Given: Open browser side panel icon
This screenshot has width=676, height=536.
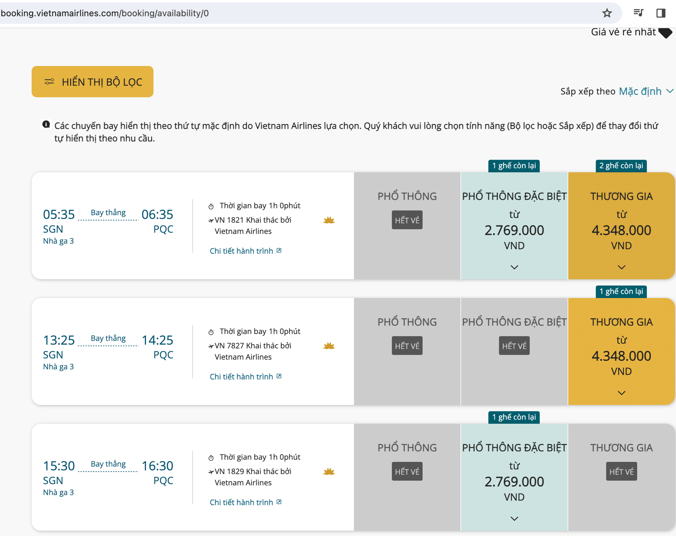Looking at the screenshot, I should 661,13.
